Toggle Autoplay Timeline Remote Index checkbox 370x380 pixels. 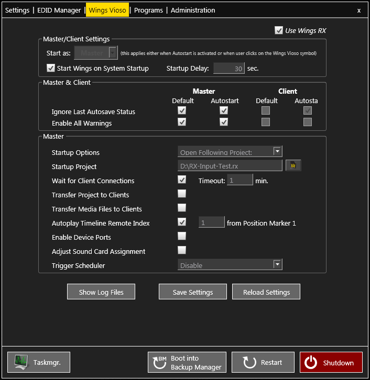coord(182,222)
